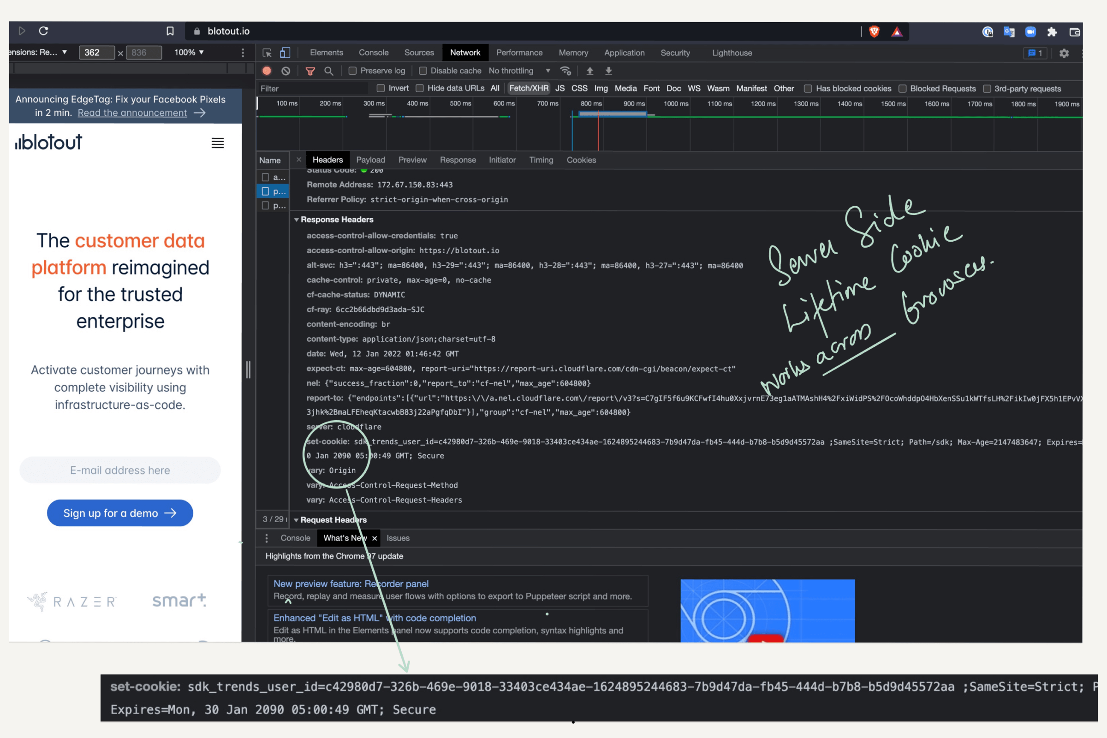Image resolution: width=1107 pixels, height=738 pixels.
Task: Select the All filter type
Action: (494, 89)
